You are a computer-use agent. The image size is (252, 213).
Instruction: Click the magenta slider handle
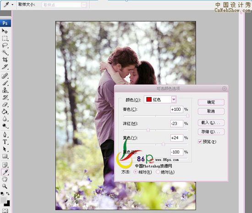[148, 130]
